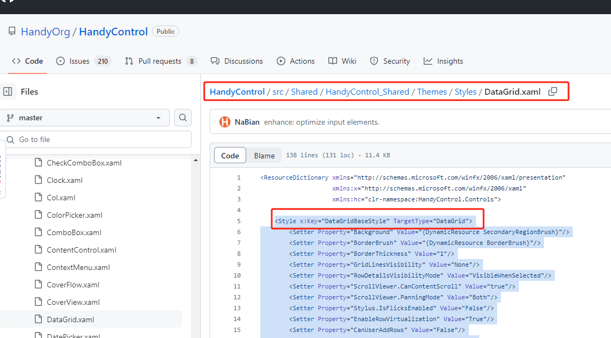
Task: Switch to Blame view
Action: point(264,155)
